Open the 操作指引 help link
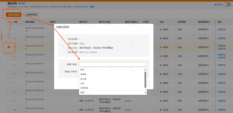 [x=22, y=3]
